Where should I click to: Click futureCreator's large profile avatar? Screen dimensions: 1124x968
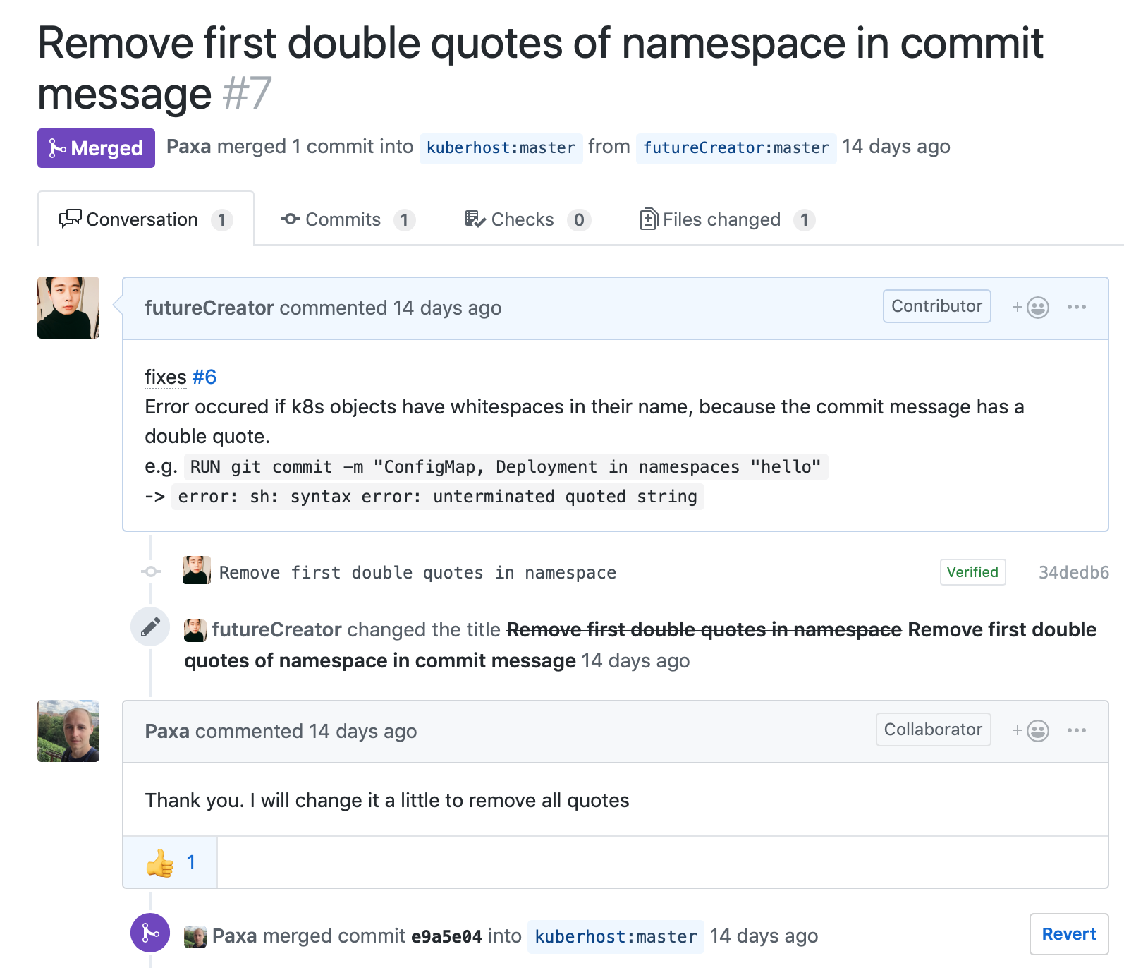[68, 308]
